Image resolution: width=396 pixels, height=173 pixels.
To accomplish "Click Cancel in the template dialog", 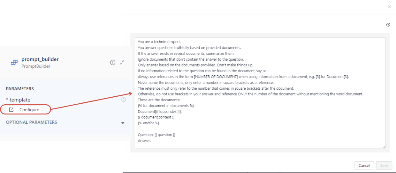I will [x=364, y=165].
